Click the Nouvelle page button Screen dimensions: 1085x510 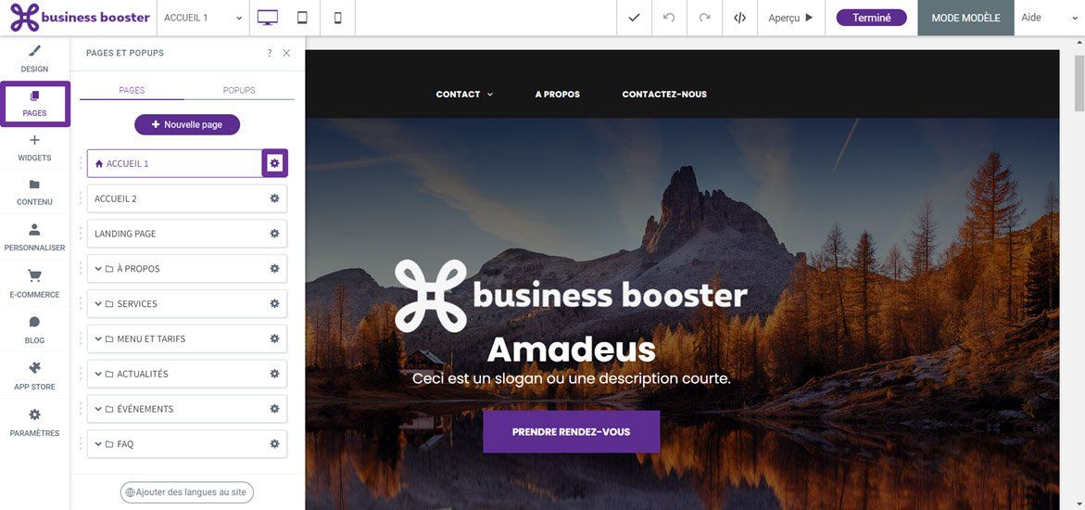point(187,125)
